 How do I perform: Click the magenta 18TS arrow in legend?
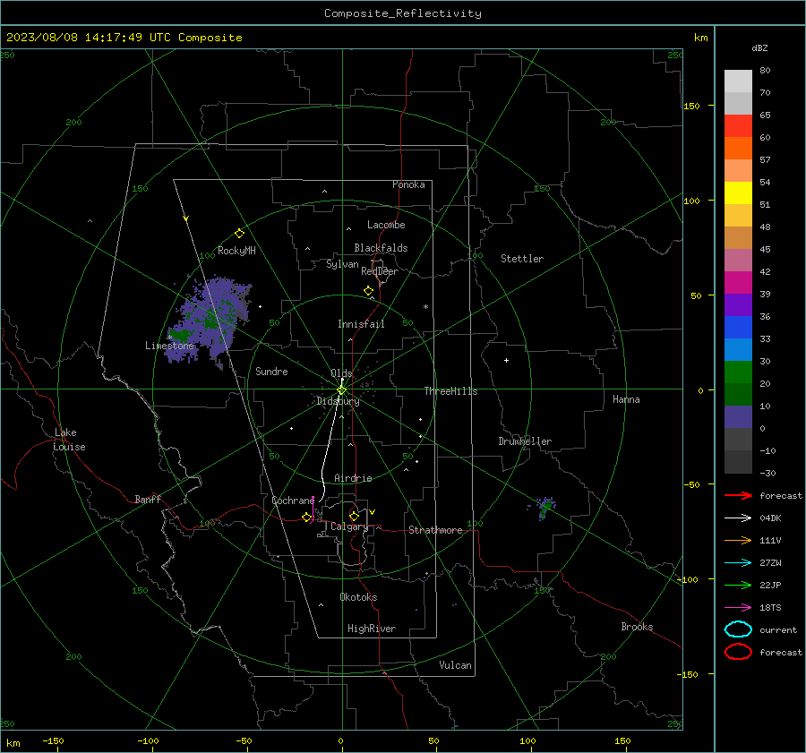pos(738,608)
